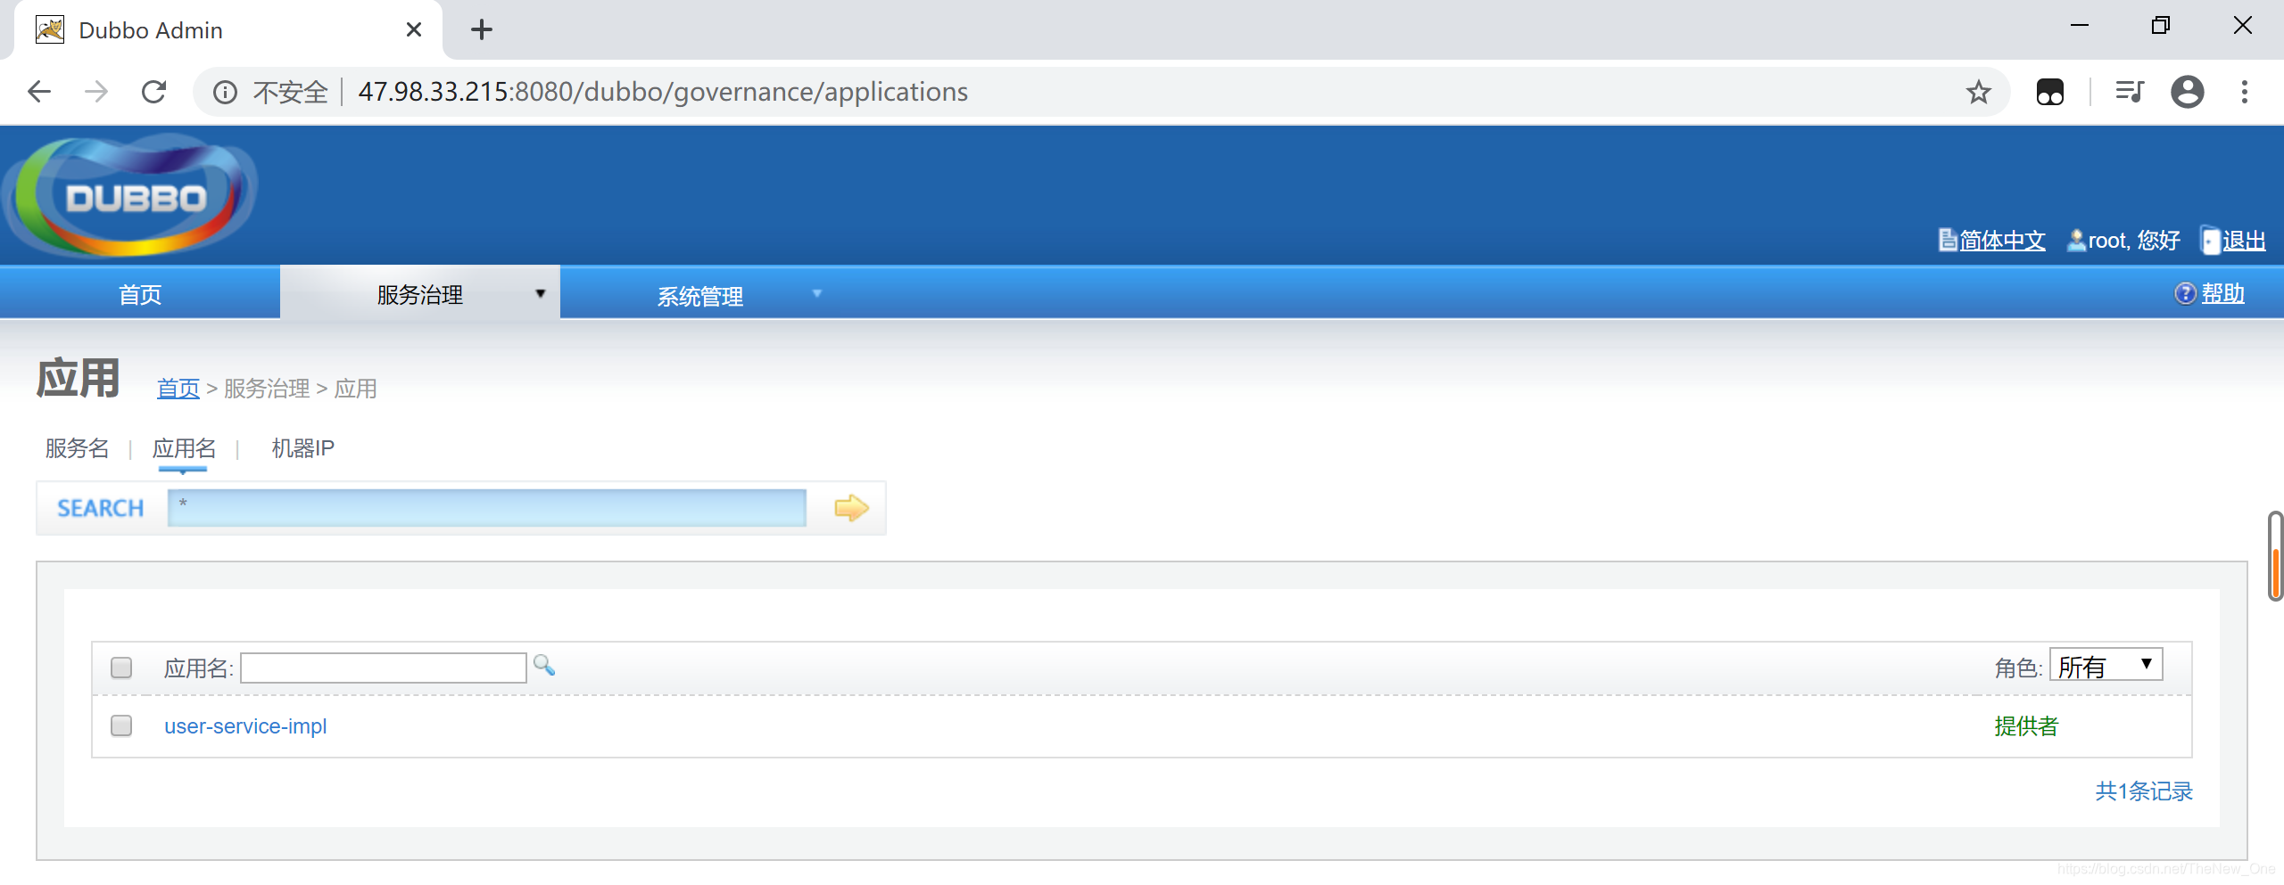Screen dimensions: 2284x885
Task: Open a new browser tab
Action: (482, 29)
